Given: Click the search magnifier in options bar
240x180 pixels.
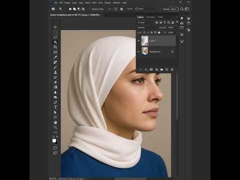Looking at the screenshot, I should point(182,9).
